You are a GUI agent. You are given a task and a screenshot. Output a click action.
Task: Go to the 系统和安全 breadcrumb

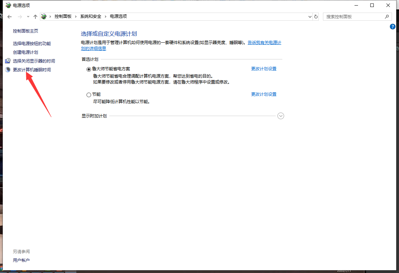(91, 16)
